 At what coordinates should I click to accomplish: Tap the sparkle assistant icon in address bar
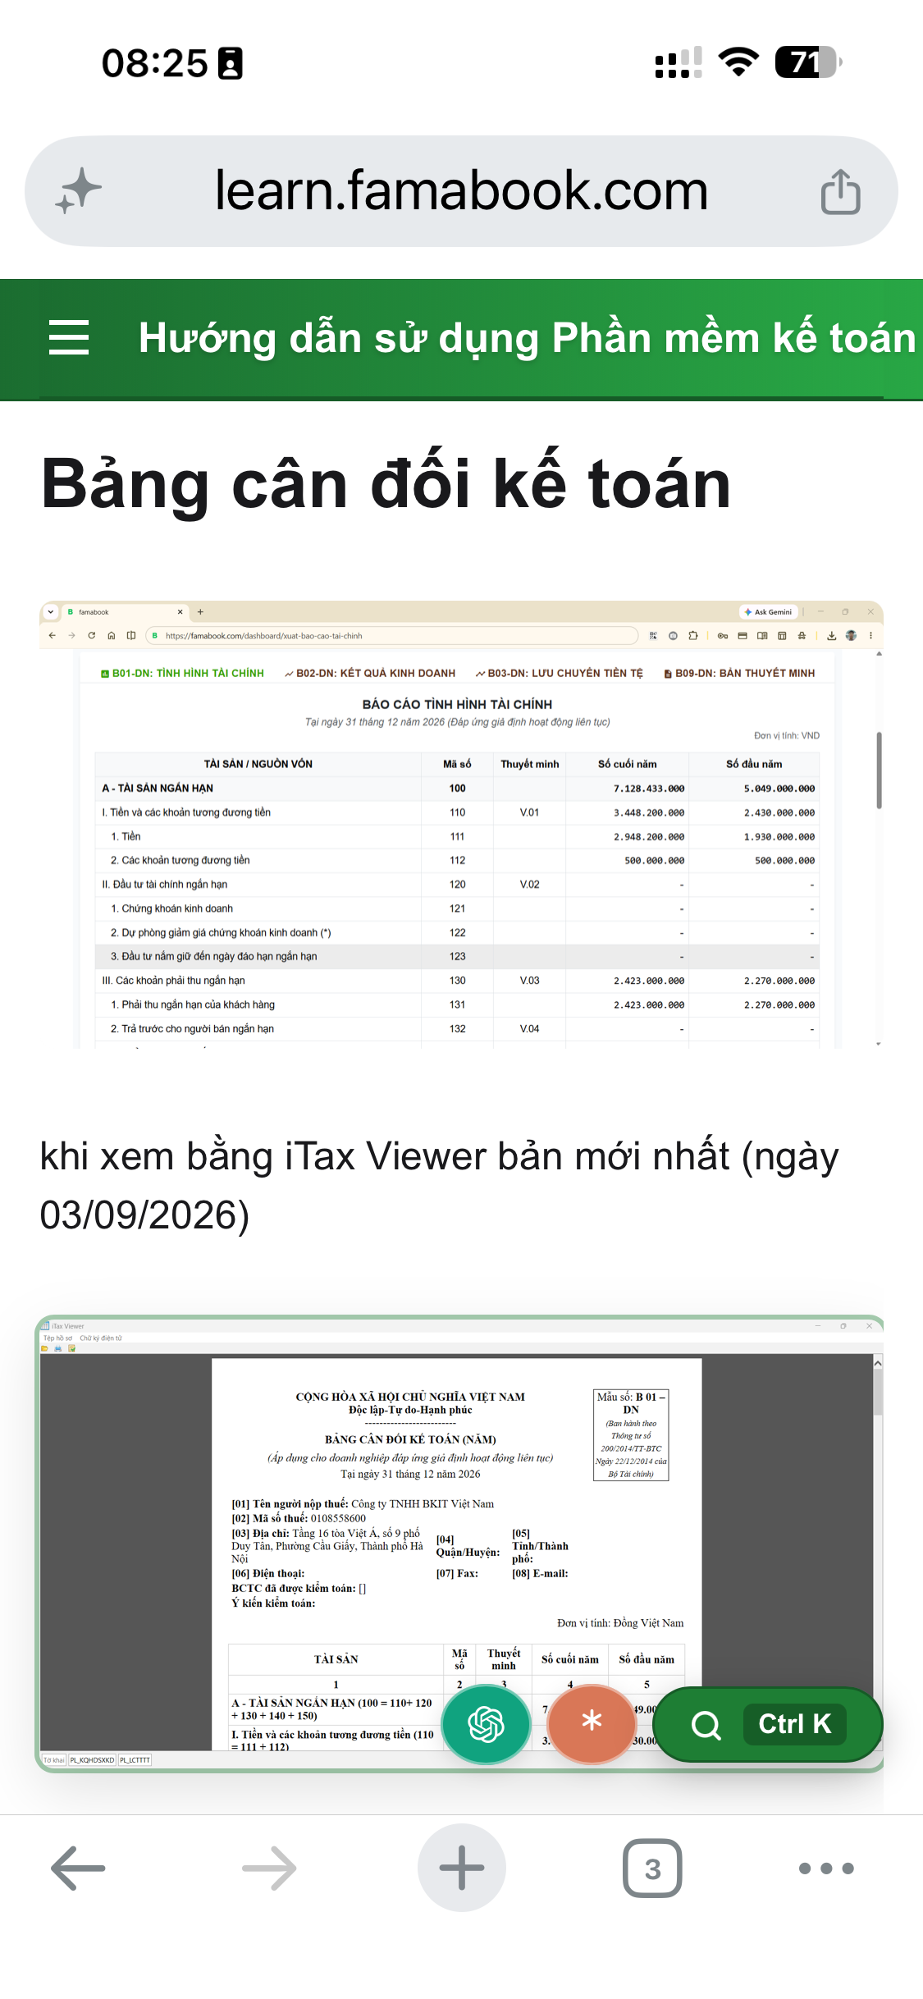[x=79, y=191]
